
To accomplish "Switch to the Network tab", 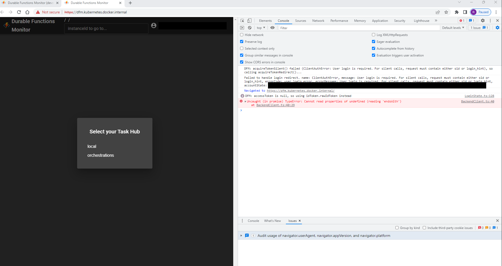I will 318,20.
